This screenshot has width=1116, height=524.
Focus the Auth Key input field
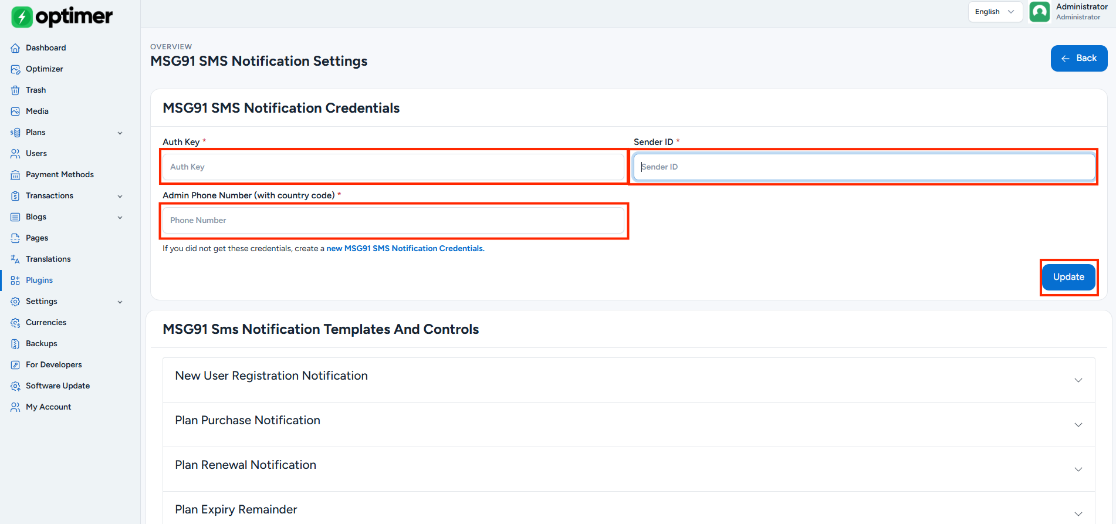pos(393,167)
